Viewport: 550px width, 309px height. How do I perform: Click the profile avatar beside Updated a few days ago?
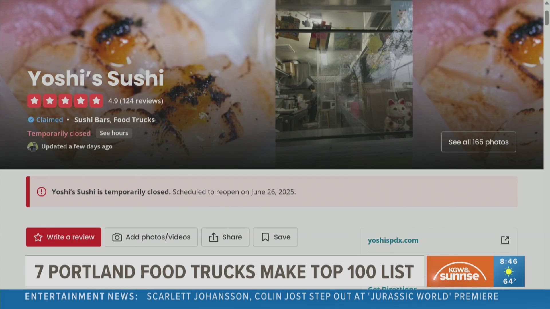(x=33, y=147)
